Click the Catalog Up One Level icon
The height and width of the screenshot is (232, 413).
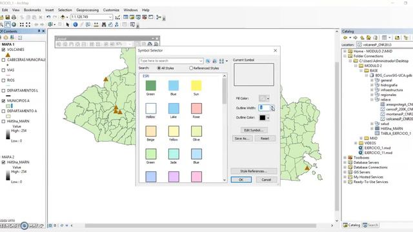pyautogui.click(x=362, y=37)
